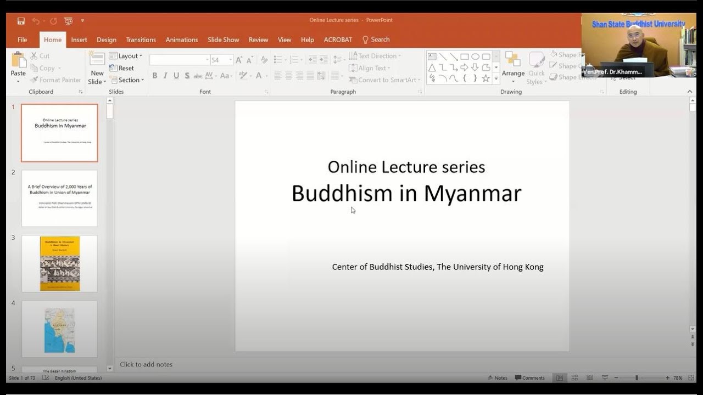The height and width of the screenshot is (395, 703).
Task: Open the Layout dropdown
Action: click(126, 56)
